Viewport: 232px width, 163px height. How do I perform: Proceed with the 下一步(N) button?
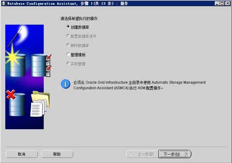pos(175,154)
